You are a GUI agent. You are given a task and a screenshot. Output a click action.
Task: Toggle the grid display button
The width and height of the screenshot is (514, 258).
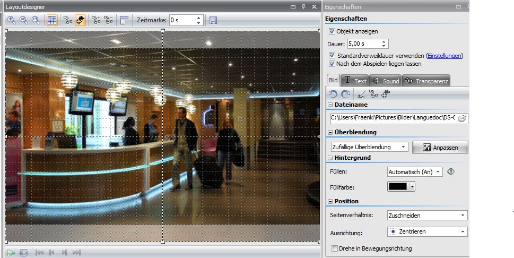[x=52, y=20]
